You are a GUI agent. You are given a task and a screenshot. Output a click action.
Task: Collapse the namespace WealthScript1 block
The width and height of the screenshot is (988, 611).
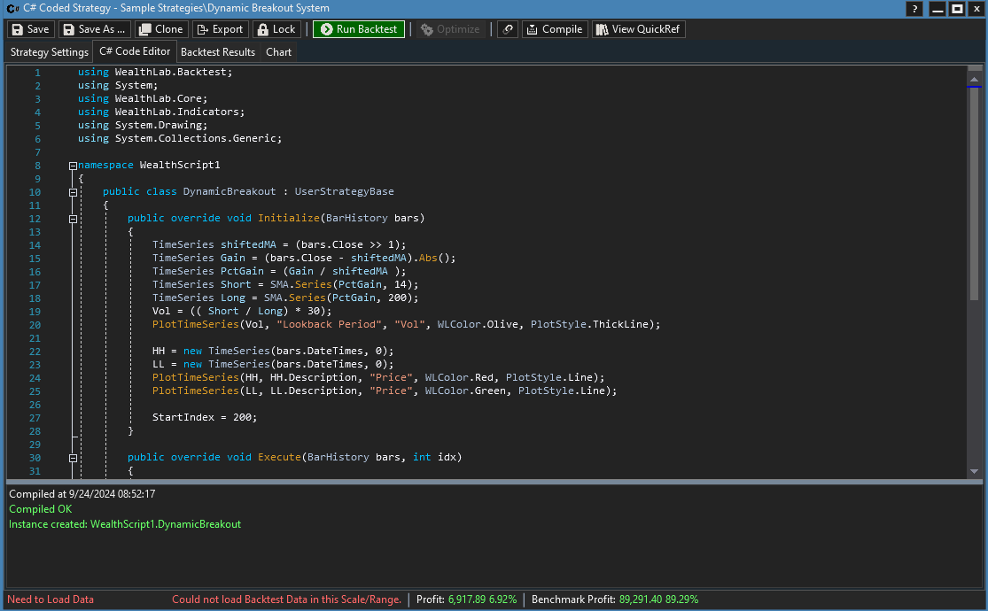[x=73, y=166]
